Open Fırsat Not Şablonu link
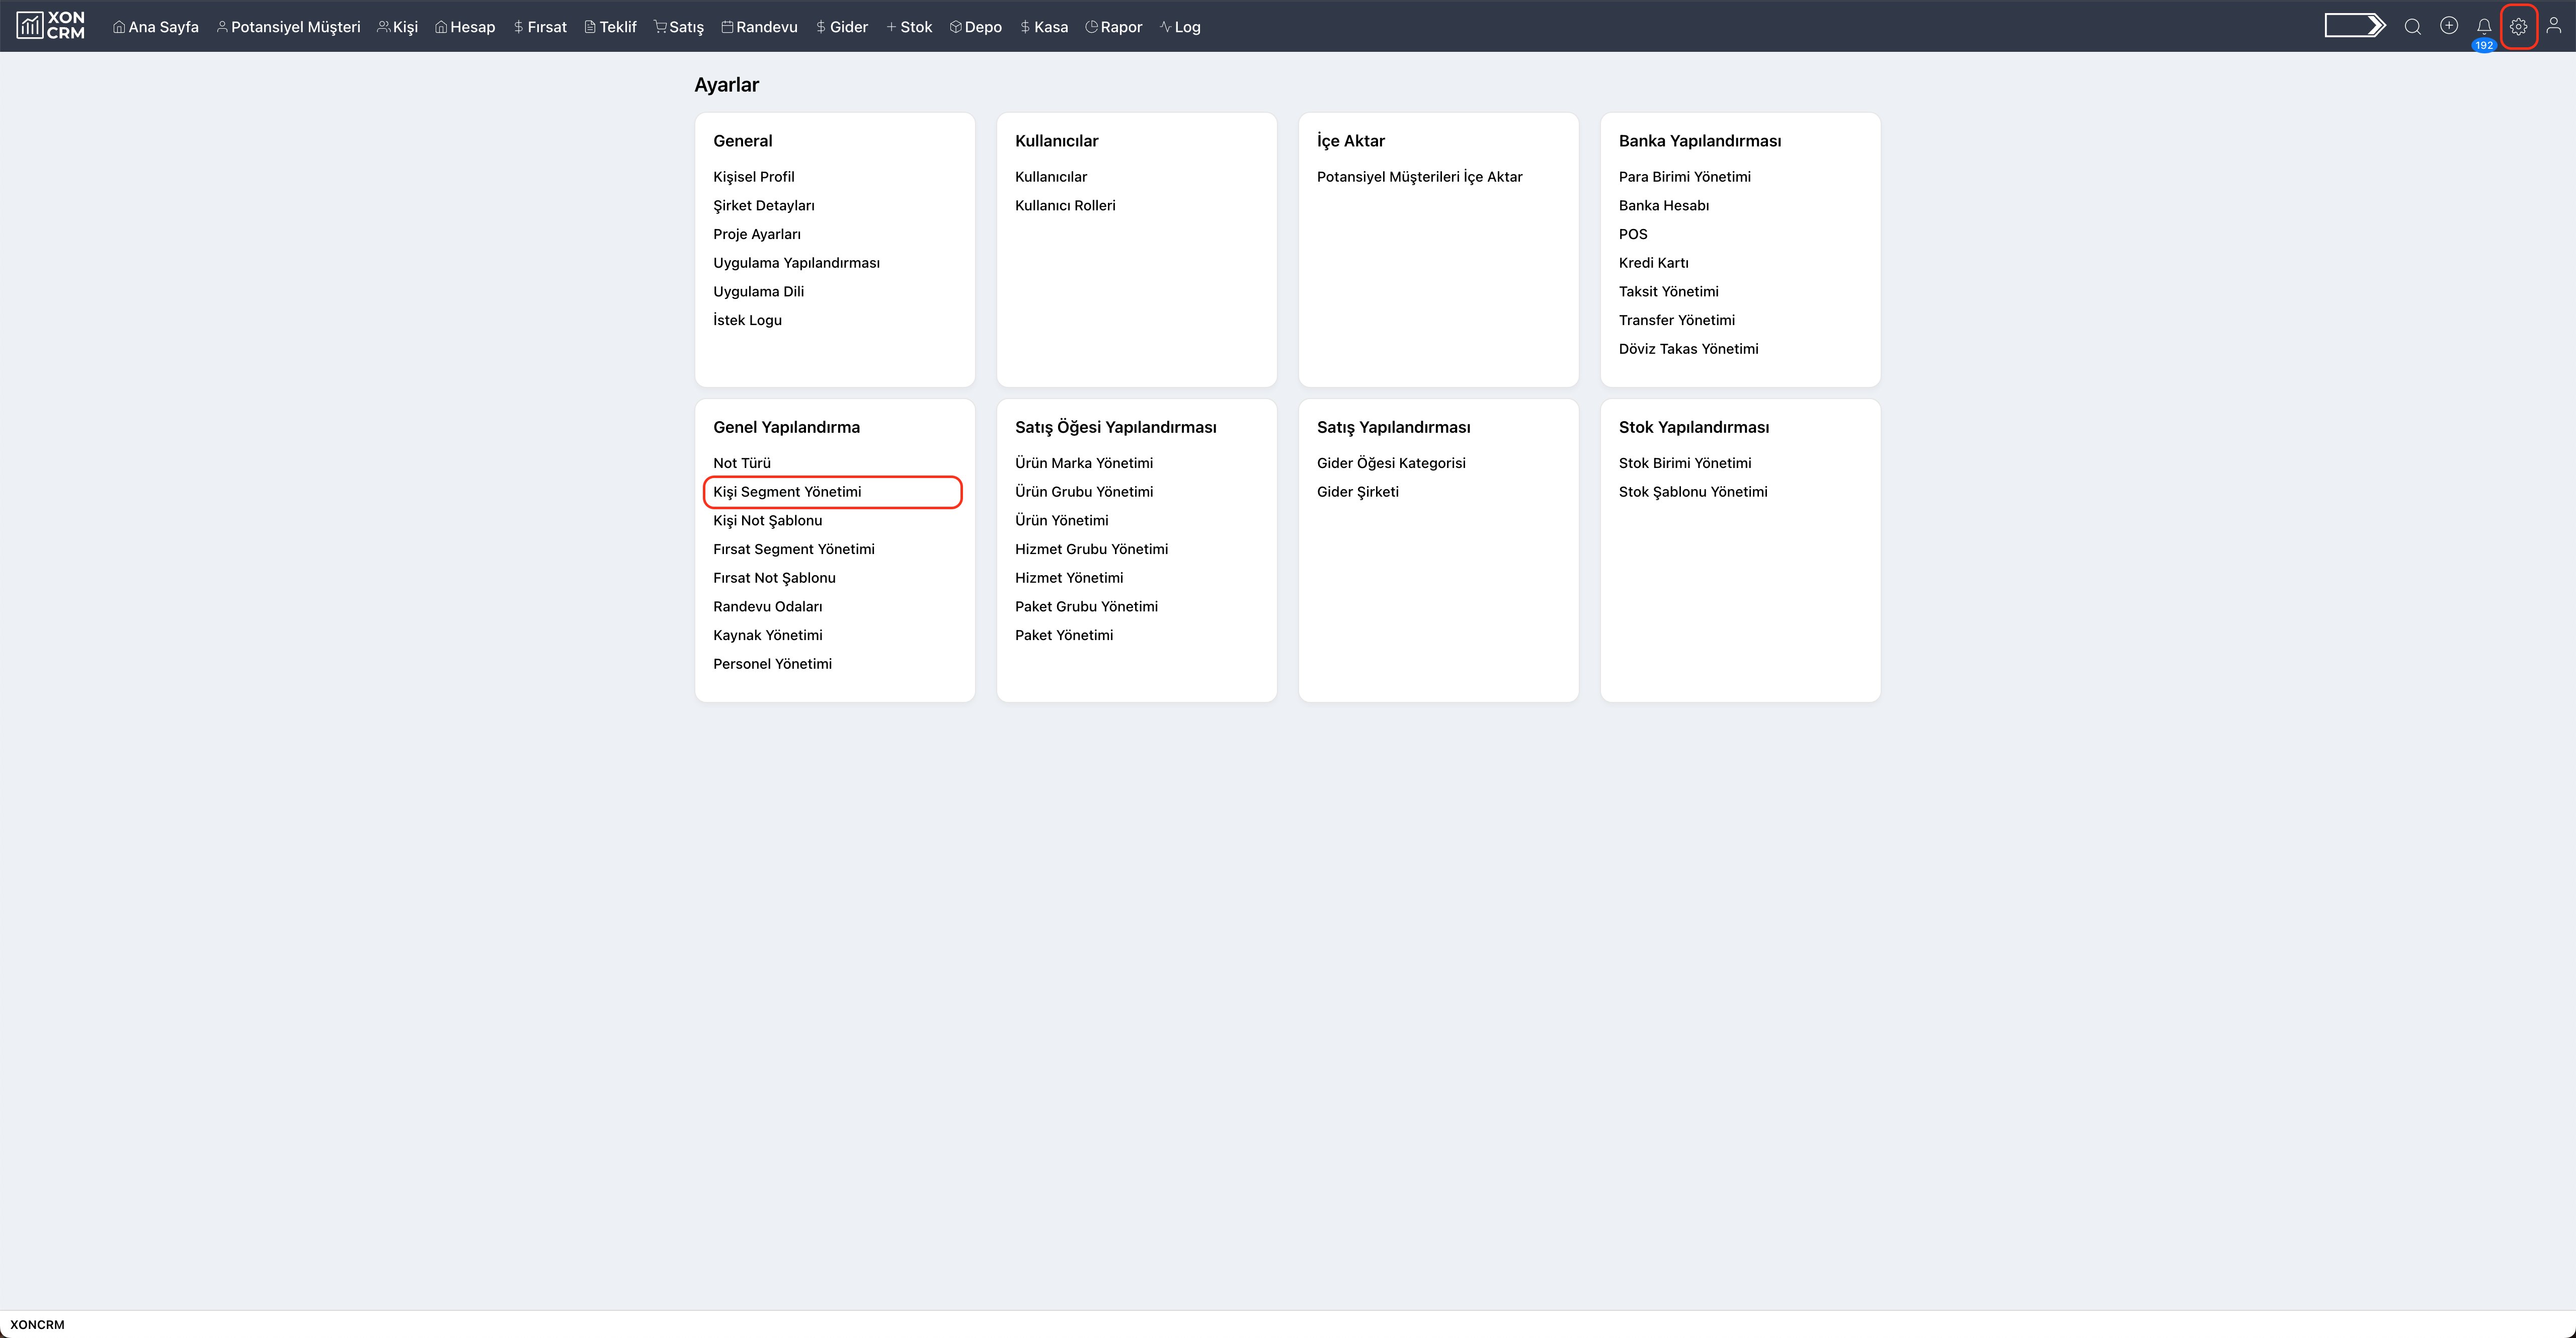The width and height of the screenshot is (2576, 1338). click(775, 578)
